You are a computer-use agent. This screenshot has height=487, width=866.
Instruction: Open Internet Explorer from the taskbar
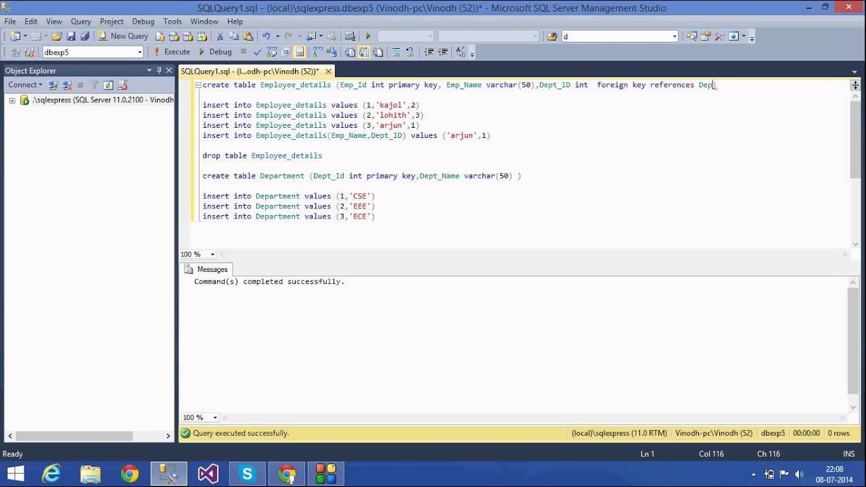click(51, 473)
